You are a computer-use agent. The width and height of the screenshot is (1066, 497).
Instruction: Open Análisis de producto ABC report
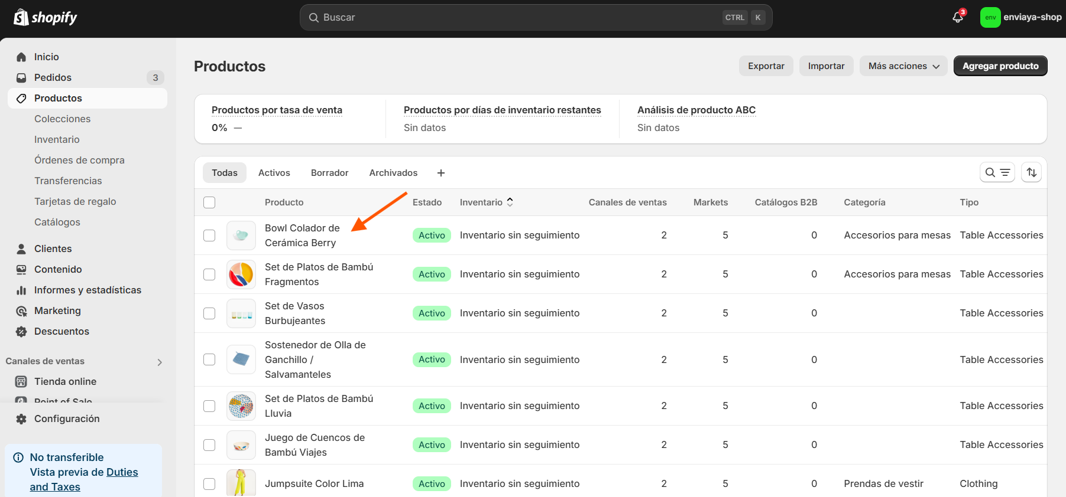coord(696,110)
